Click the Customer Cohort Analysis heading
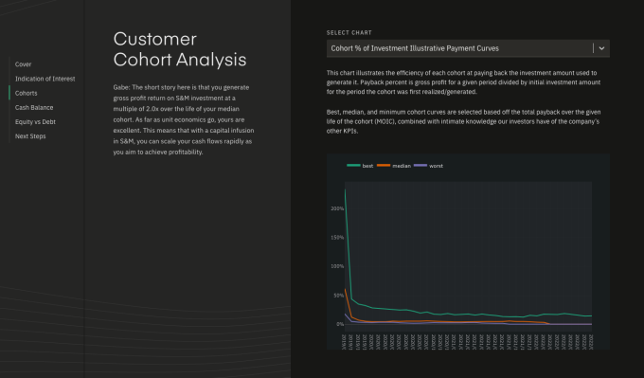This screenshot has height=378, width=644. coord(180,49)
